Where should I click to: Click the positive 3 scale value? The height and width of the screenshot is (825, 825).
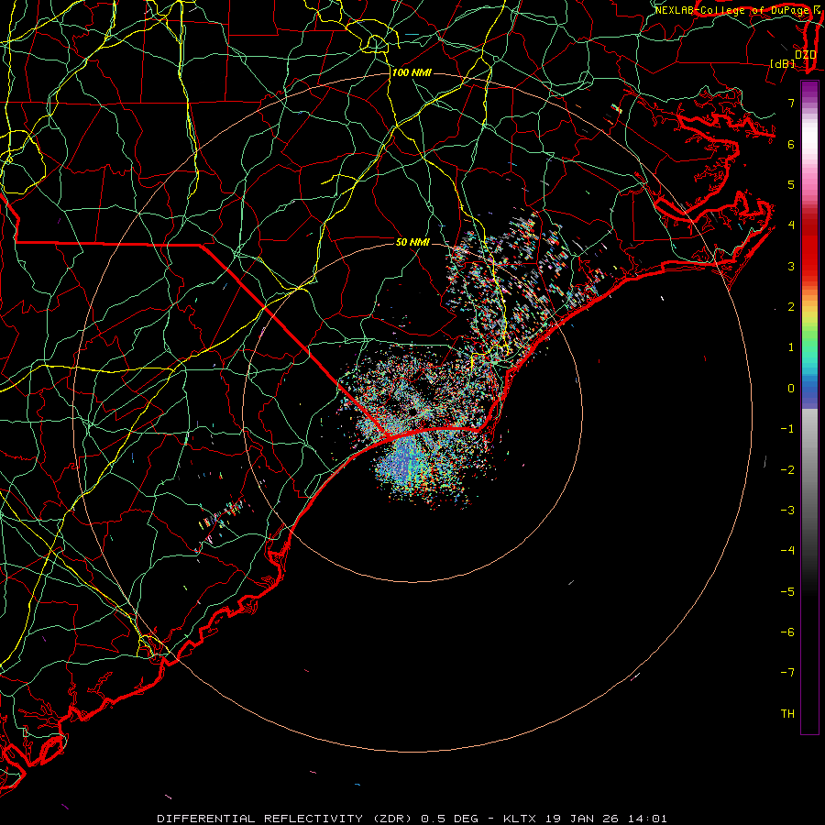click(x=791, y=266)
